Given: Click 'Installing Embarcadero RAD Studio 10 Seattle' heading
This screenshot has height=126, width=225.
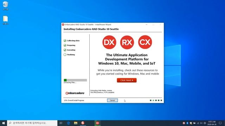Looking at the screenshot, I should click(91, 29).
